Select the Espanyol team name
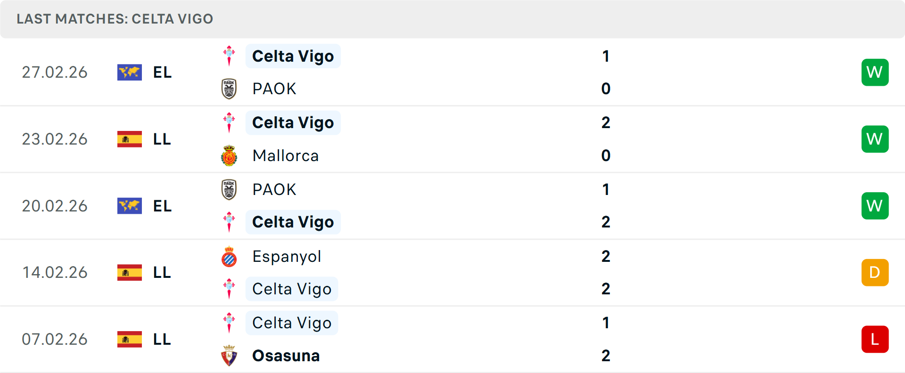905x373 pixels. point(287,257)
